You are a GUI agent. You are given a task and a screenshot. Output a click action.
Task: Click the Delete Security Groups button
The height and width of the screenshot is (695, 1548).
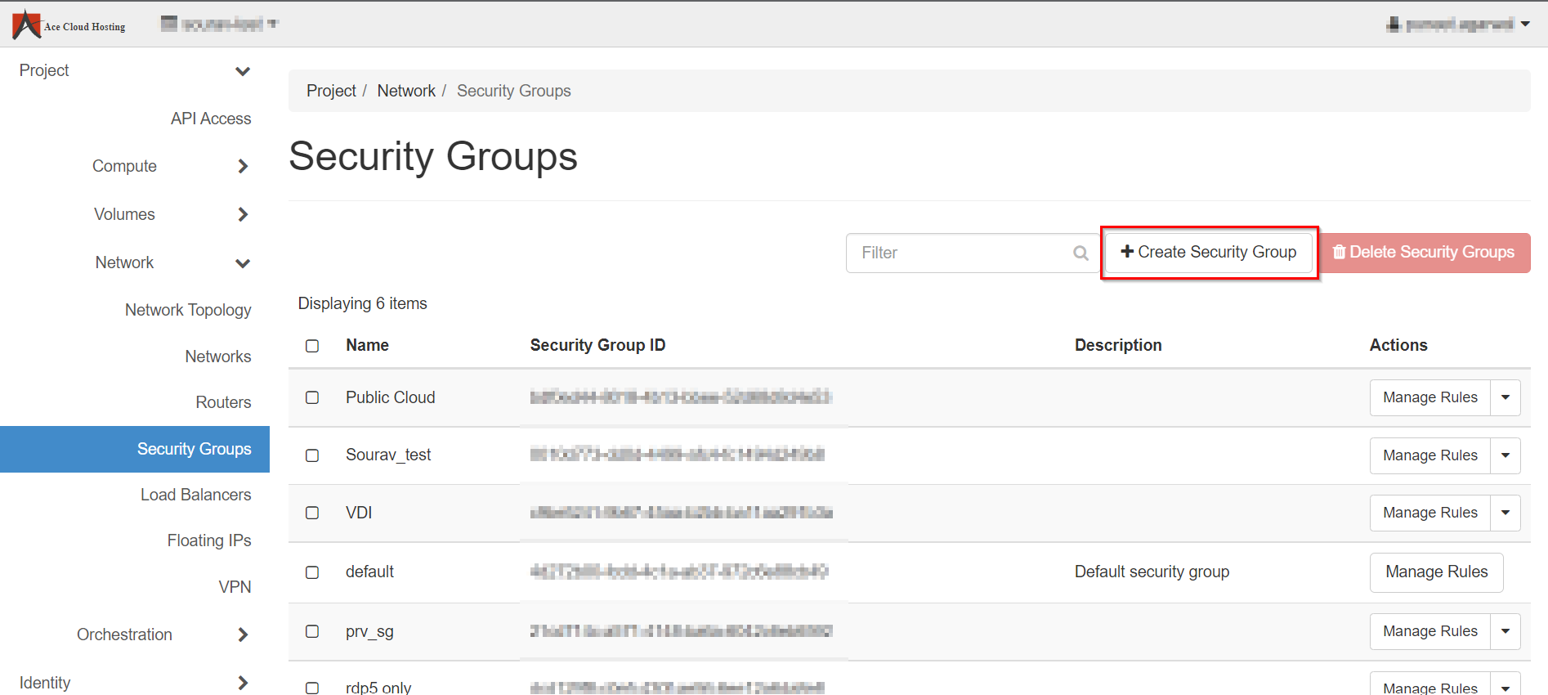(x=1424, y=253)
